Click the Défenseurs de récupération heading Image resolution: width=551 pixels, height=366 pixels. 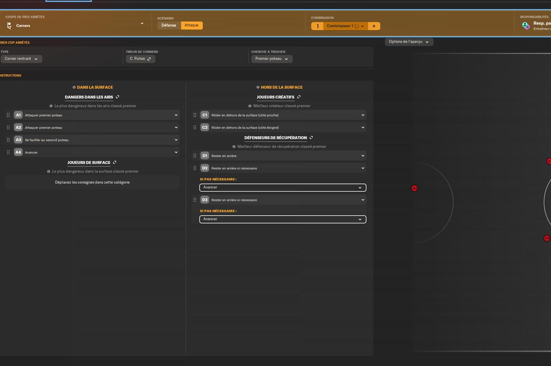coord(275,138)
